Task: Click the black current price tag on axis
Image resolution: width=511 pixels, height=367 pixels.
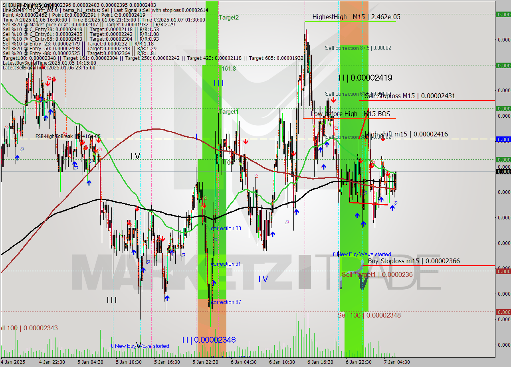Action: 503,172
